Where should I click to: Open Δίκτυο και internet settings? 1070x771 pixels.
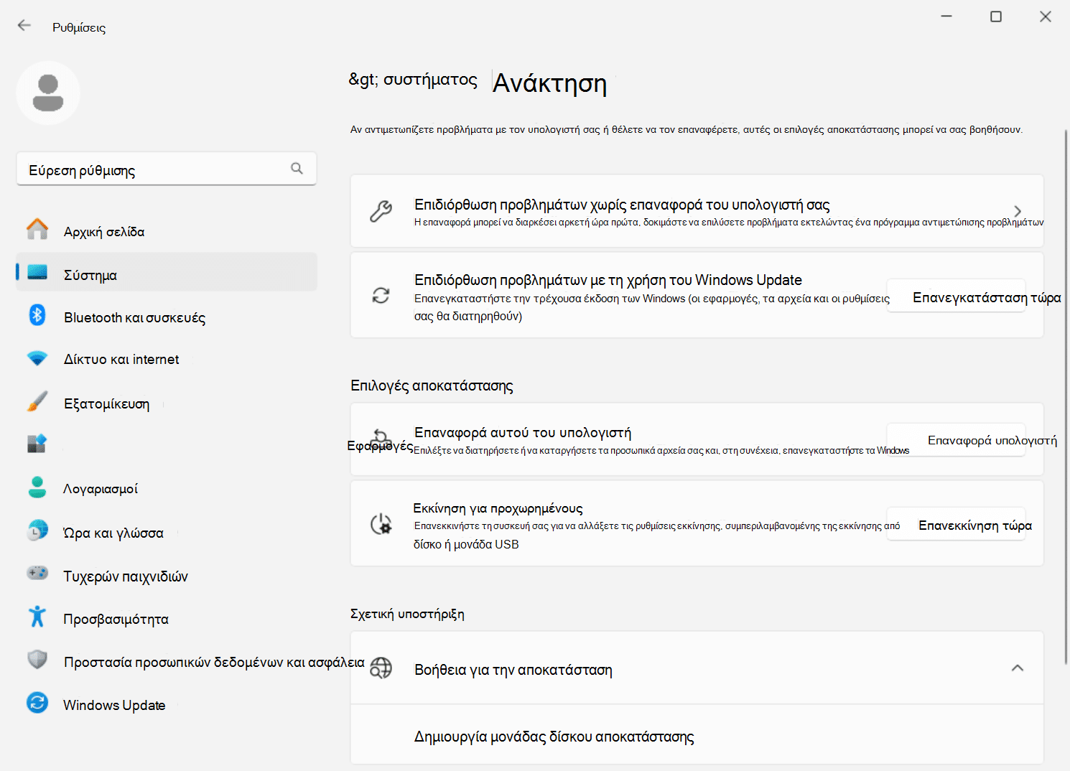click(x=121, y=360)
